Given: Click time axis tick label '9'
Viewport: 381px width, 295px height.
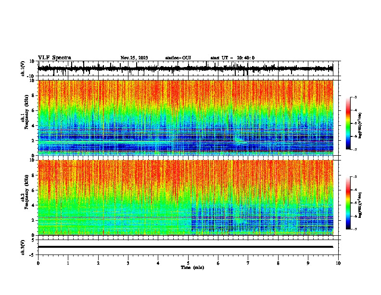Looking at the screenshot, I should coord(308,263).
